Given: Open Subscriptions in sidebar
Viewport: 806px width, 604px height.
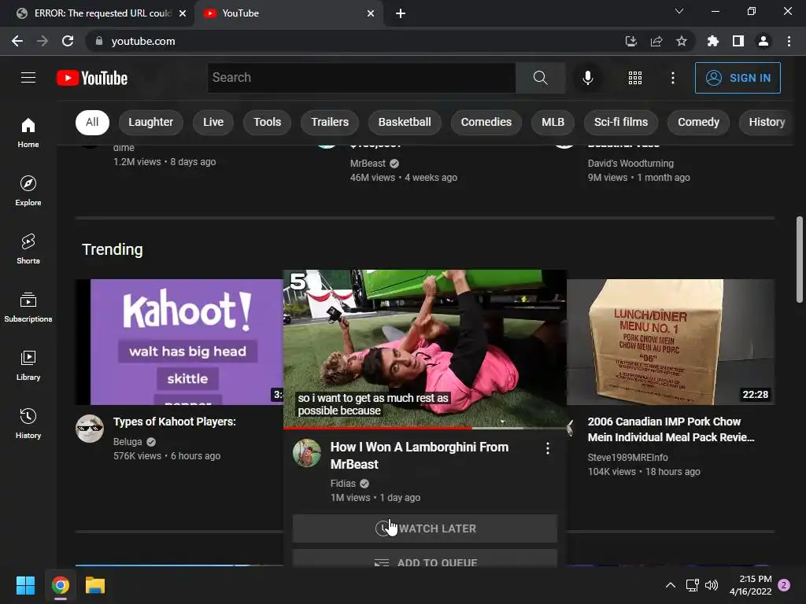Looking at the screenshot, I should (28, 307).
